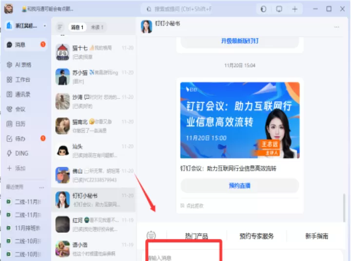
Task: Open the user profile avatar
Action: (x=8, y=9)
